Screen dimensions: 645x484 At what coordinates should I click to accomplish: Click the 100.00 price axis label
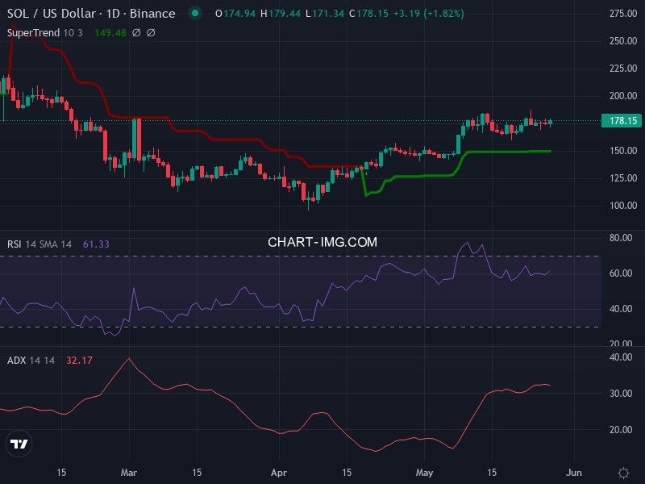623,206
